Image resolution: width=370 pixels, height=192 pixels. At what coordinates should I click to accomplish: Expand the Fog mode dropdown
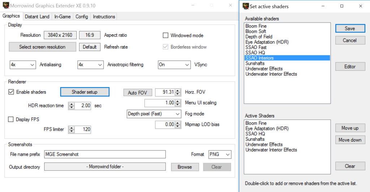(154, 114)
